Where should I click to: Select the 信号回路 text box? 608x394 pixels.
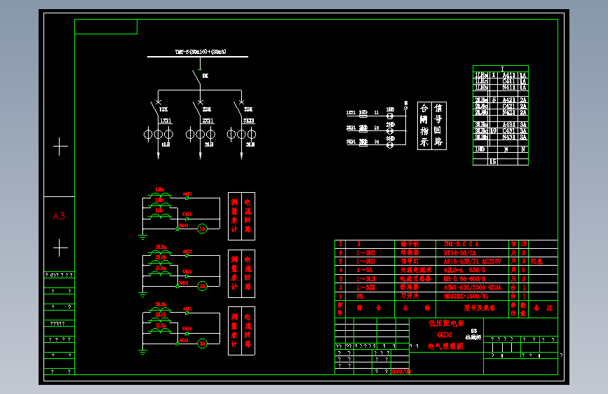[439, 125]
